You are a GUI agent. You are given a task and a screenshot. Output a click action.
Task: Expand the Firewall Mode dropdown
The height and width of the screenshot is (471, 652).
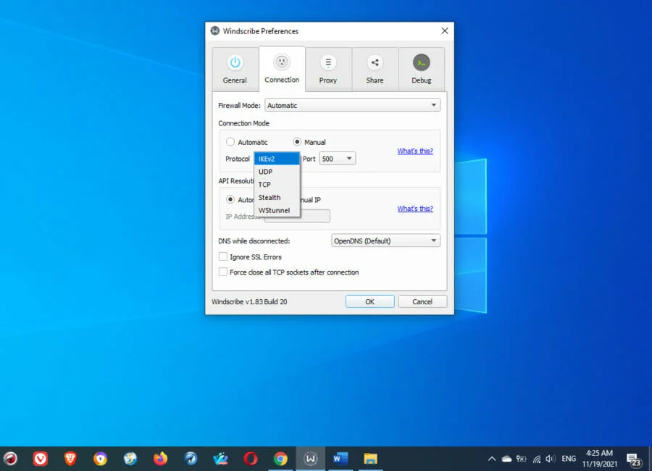[352, 105]
